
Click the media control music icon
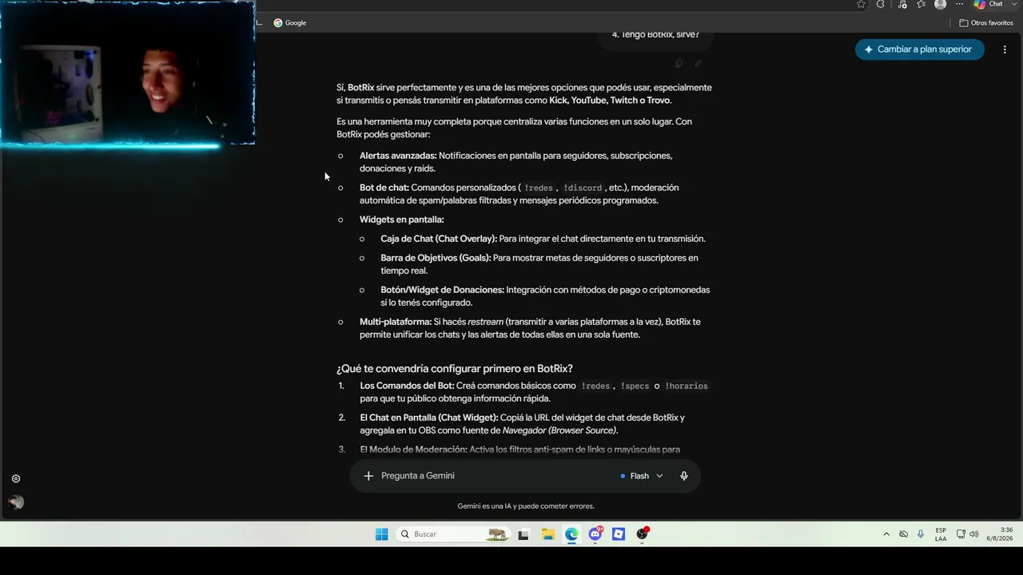[x=902, y=4]
